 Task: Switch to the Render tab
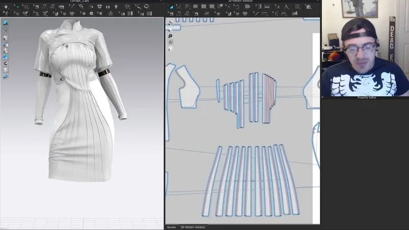171,227
